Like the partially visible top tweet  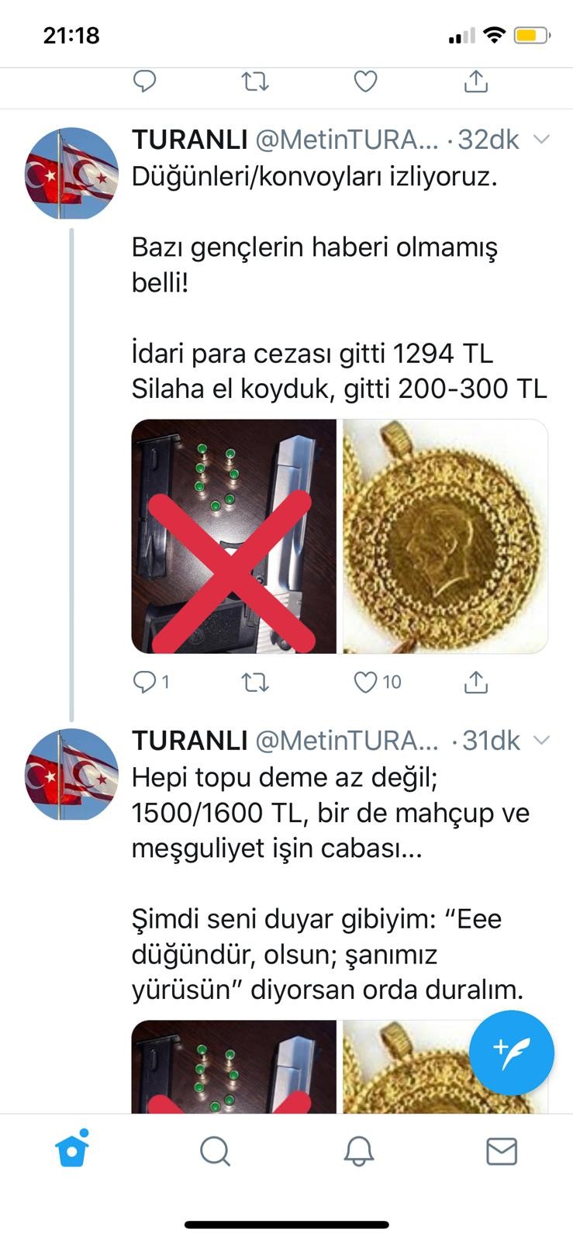point(365,81)
